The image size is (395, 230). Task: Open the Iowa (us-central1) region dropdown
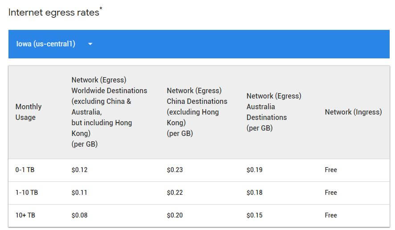[46, 44]
